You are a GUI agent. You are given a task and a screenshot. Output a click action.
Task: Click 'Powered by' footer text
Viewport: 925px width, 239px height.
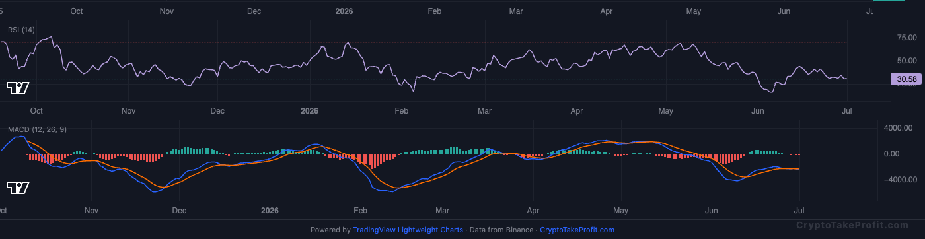point(330,230)
